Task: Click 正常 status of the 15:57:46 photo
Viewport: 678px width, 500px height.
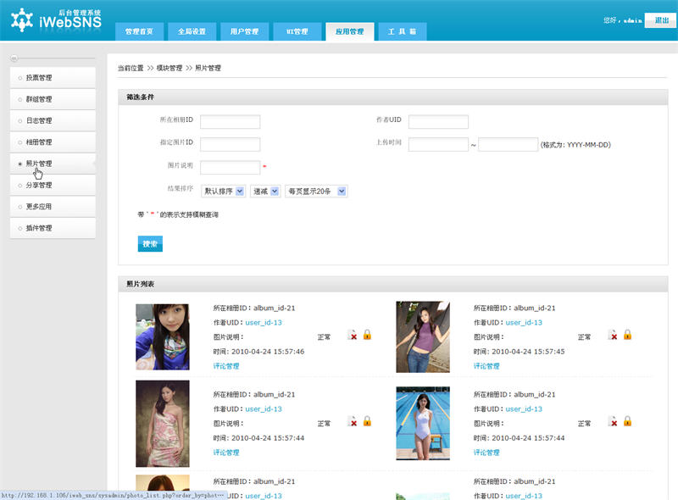Action: [324, 337]
